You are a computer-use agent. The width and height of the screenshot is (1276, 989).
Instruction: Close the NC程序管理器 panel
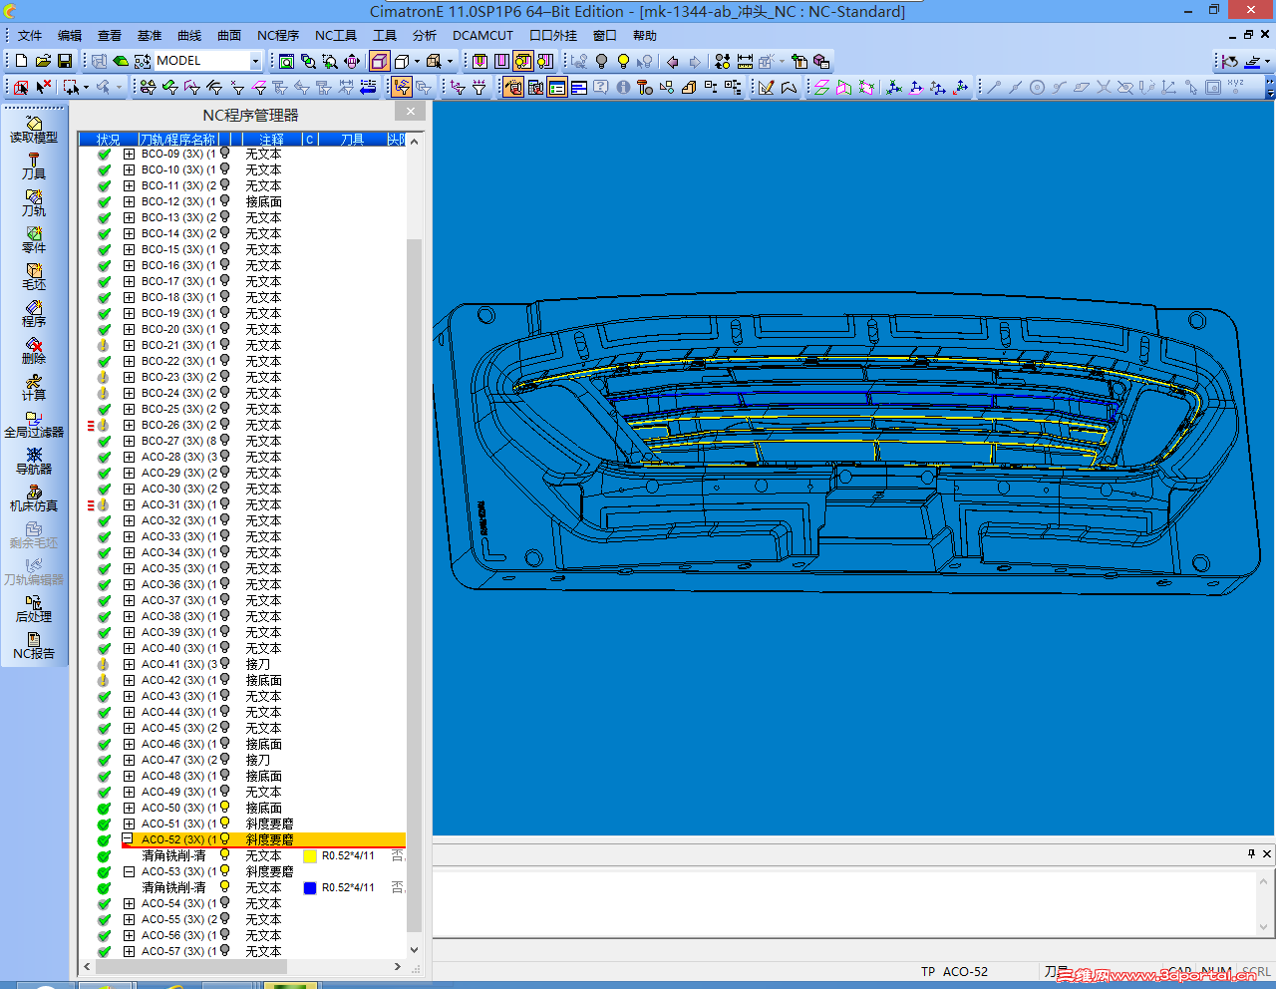click(411, 112)
